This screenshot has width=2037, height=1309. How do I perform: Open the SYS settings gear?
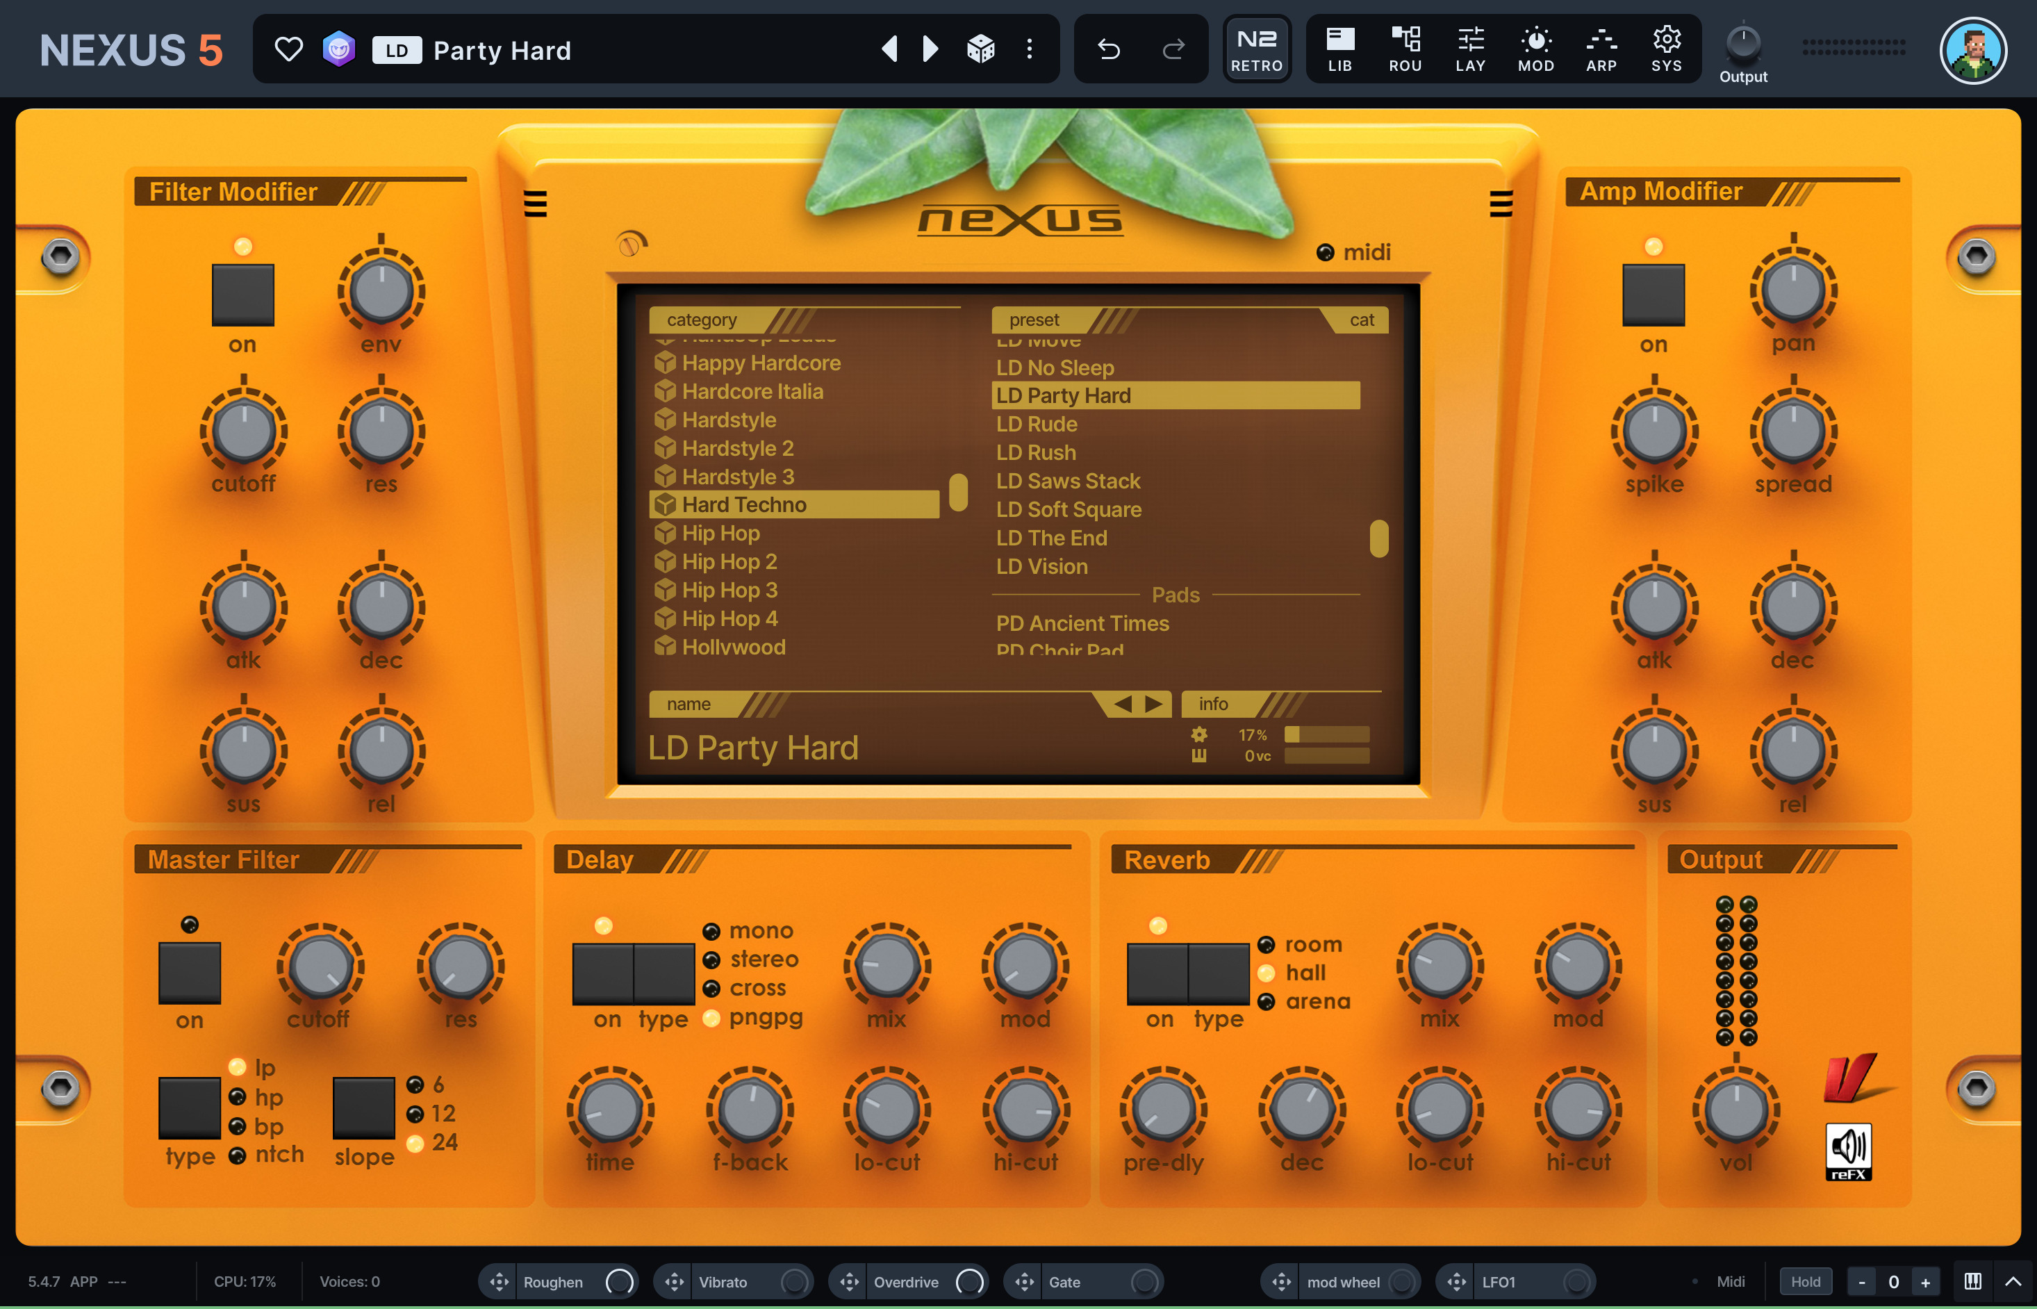[1665, 49]
